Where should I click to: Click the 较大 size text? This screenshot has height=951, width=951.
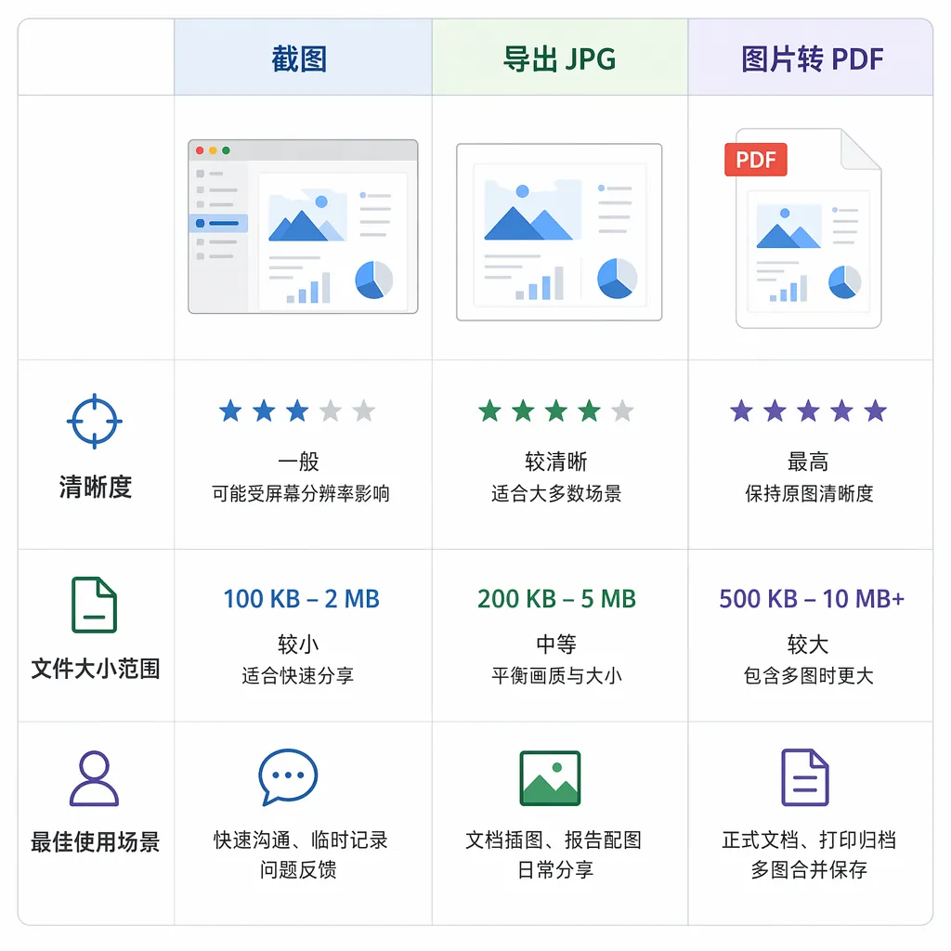[808, 644]
